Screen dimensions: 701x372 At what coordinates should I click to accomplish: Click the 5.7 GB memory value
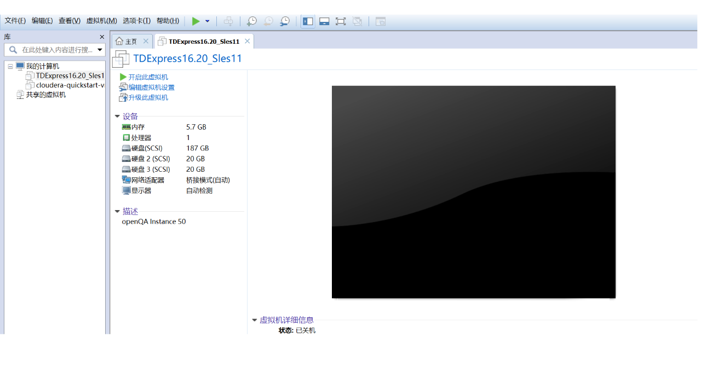(x=196, y=127)
